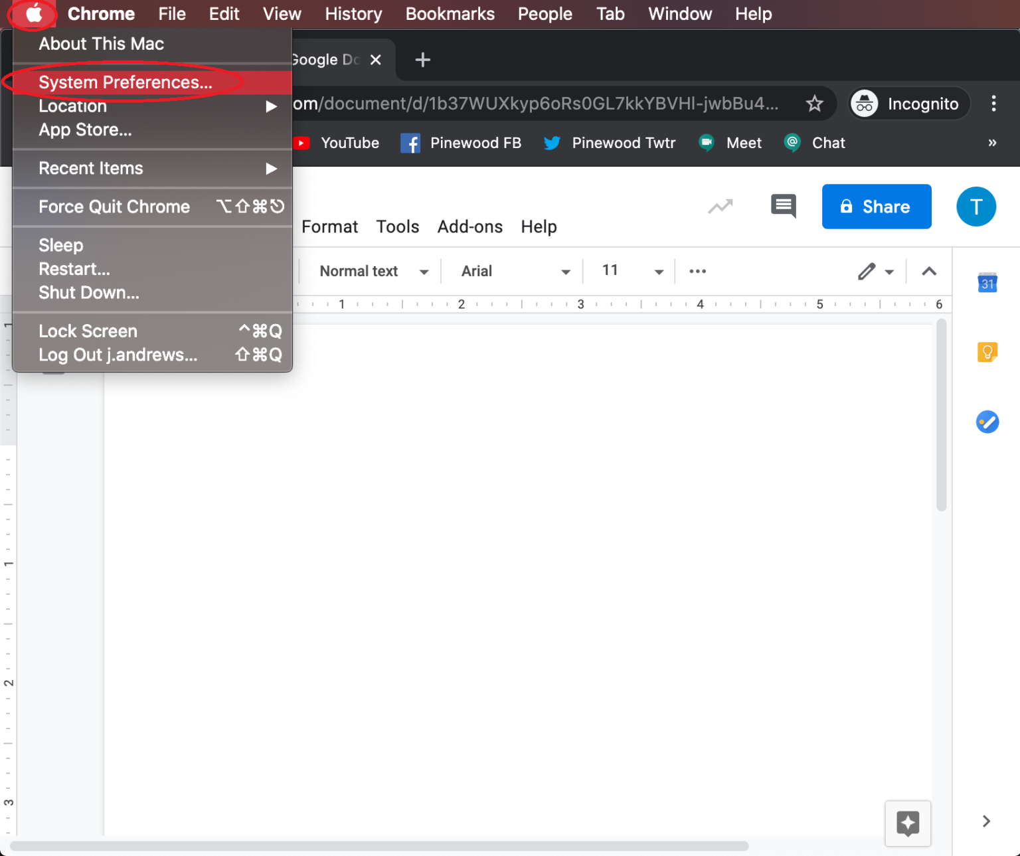Toggle the overflow toolbar options
Image resolution: width=1020 pixels, height=856 pixels.
tap(697, 271)
